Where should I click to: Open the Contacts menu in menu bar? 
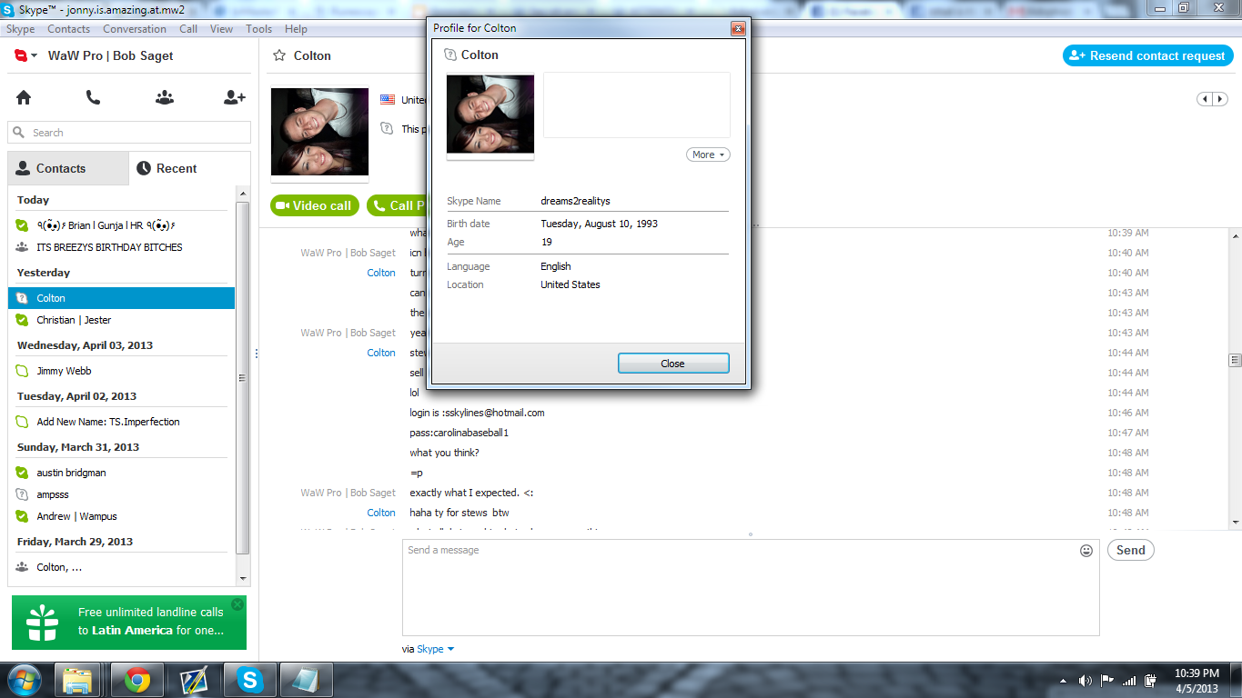click(x=68, y=29)
